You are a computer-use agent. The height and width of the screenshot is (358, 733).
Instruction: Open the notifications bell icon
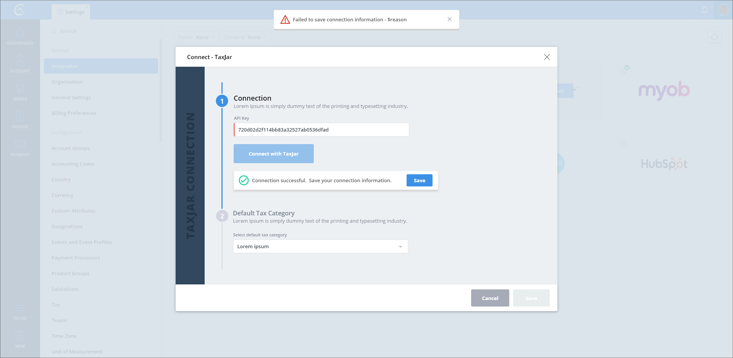pos(704,10)
